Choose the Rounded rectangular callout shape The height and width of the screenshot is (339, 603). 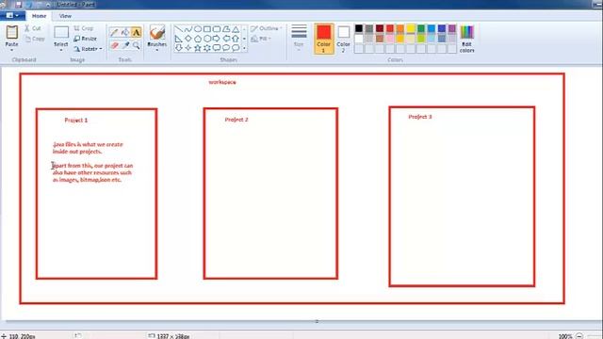(x=217, y=48)
